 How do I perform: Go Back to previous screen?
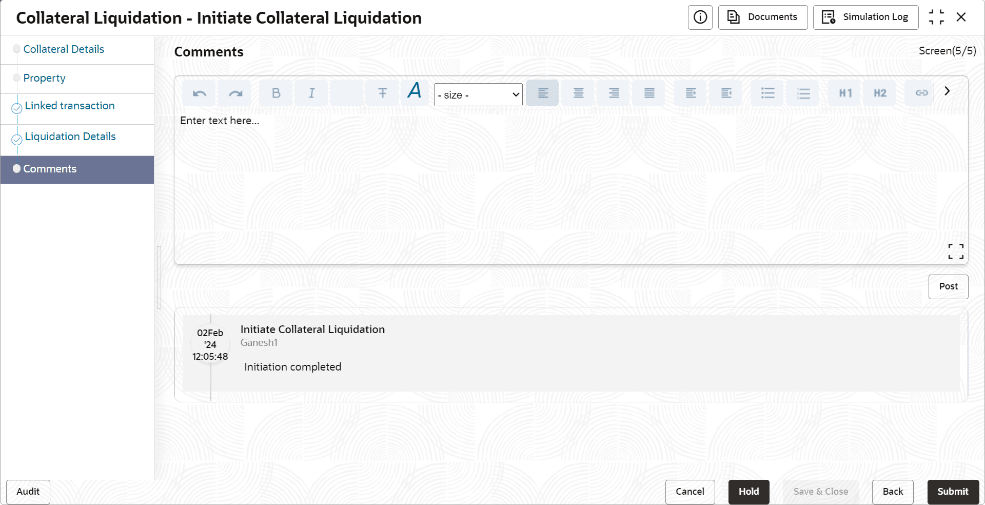[x=893, y=492]
